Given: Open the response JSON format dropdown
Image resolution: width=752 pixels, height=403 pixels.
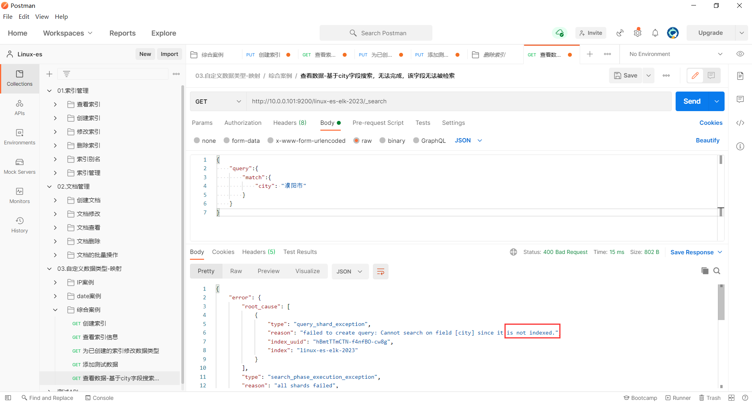Looking at the screenshot, I should point(350,272).
